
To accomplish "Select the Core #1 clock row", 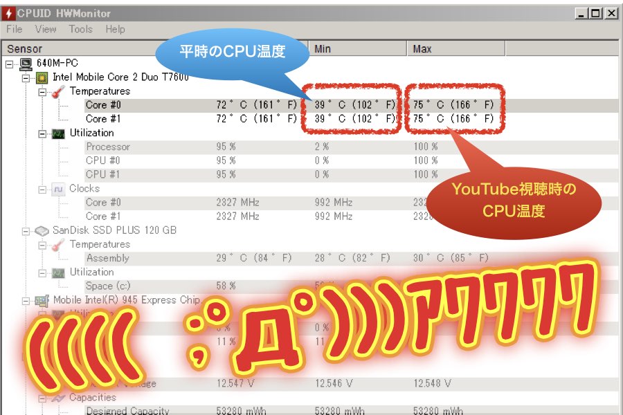I will pos(352,216).
